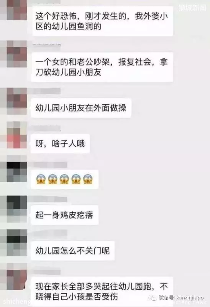Click the first screaming face emoji
Image resolution: width=210 pixels, height=307 pixels.
(41, 179)
